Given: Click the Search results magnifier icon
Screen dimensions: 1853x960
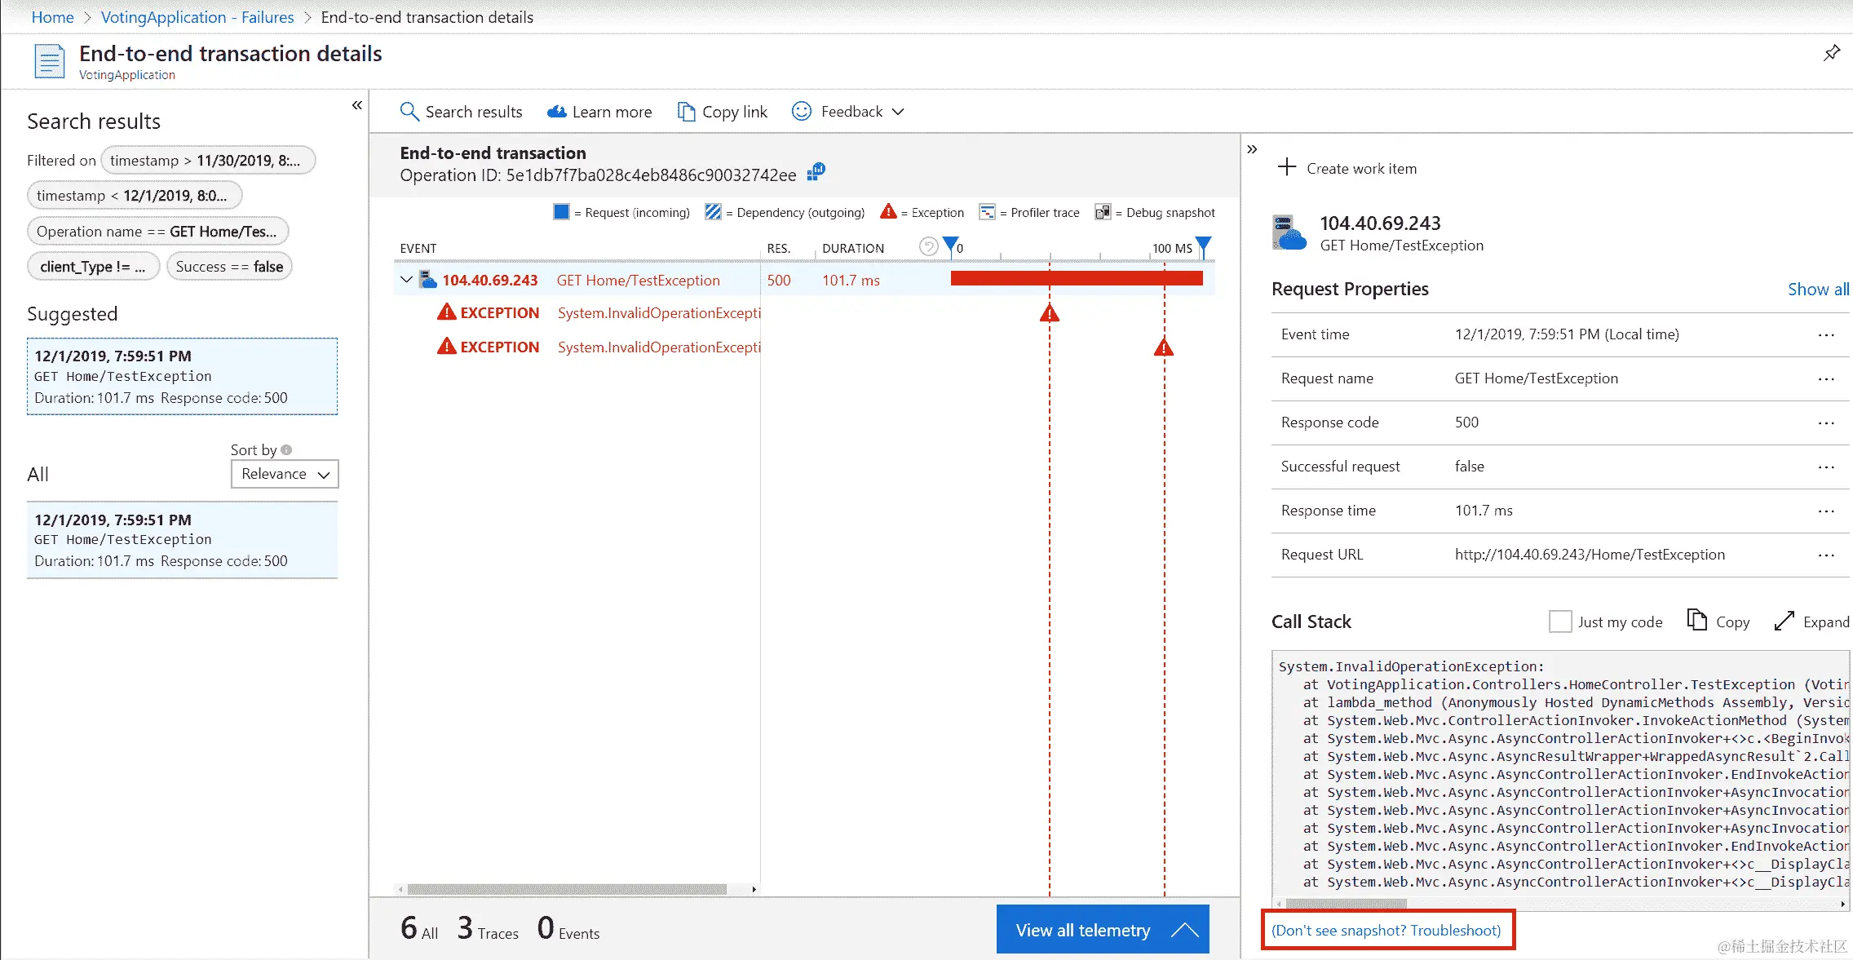Looking at the screenshot, I should [x=409, y=112].
